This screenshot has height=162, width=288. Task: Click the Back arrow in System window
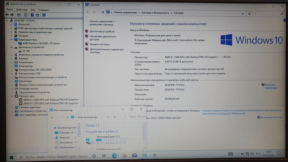(88, 12)
